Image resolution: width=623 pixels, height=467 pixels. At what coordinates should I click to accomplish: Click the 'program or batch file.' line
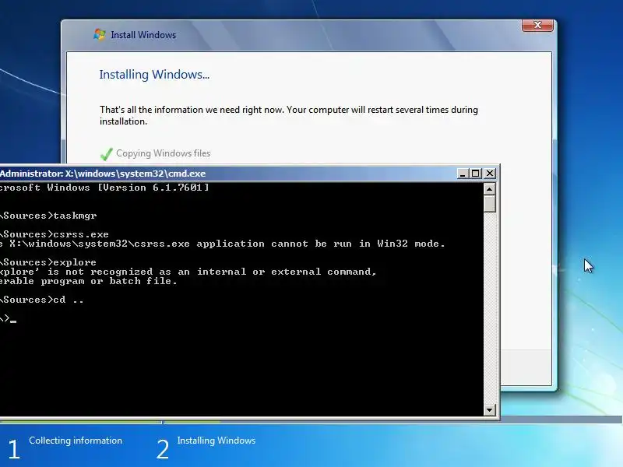[89, 281]
